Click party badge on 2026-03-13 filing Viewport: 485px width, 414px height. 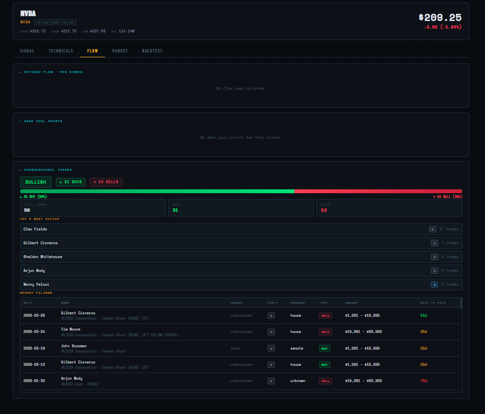[271, 364]
